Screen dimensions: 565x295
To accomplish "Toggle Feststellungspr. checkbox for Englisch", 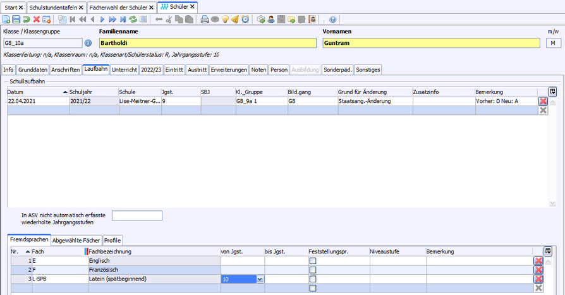I will (313, 261).
